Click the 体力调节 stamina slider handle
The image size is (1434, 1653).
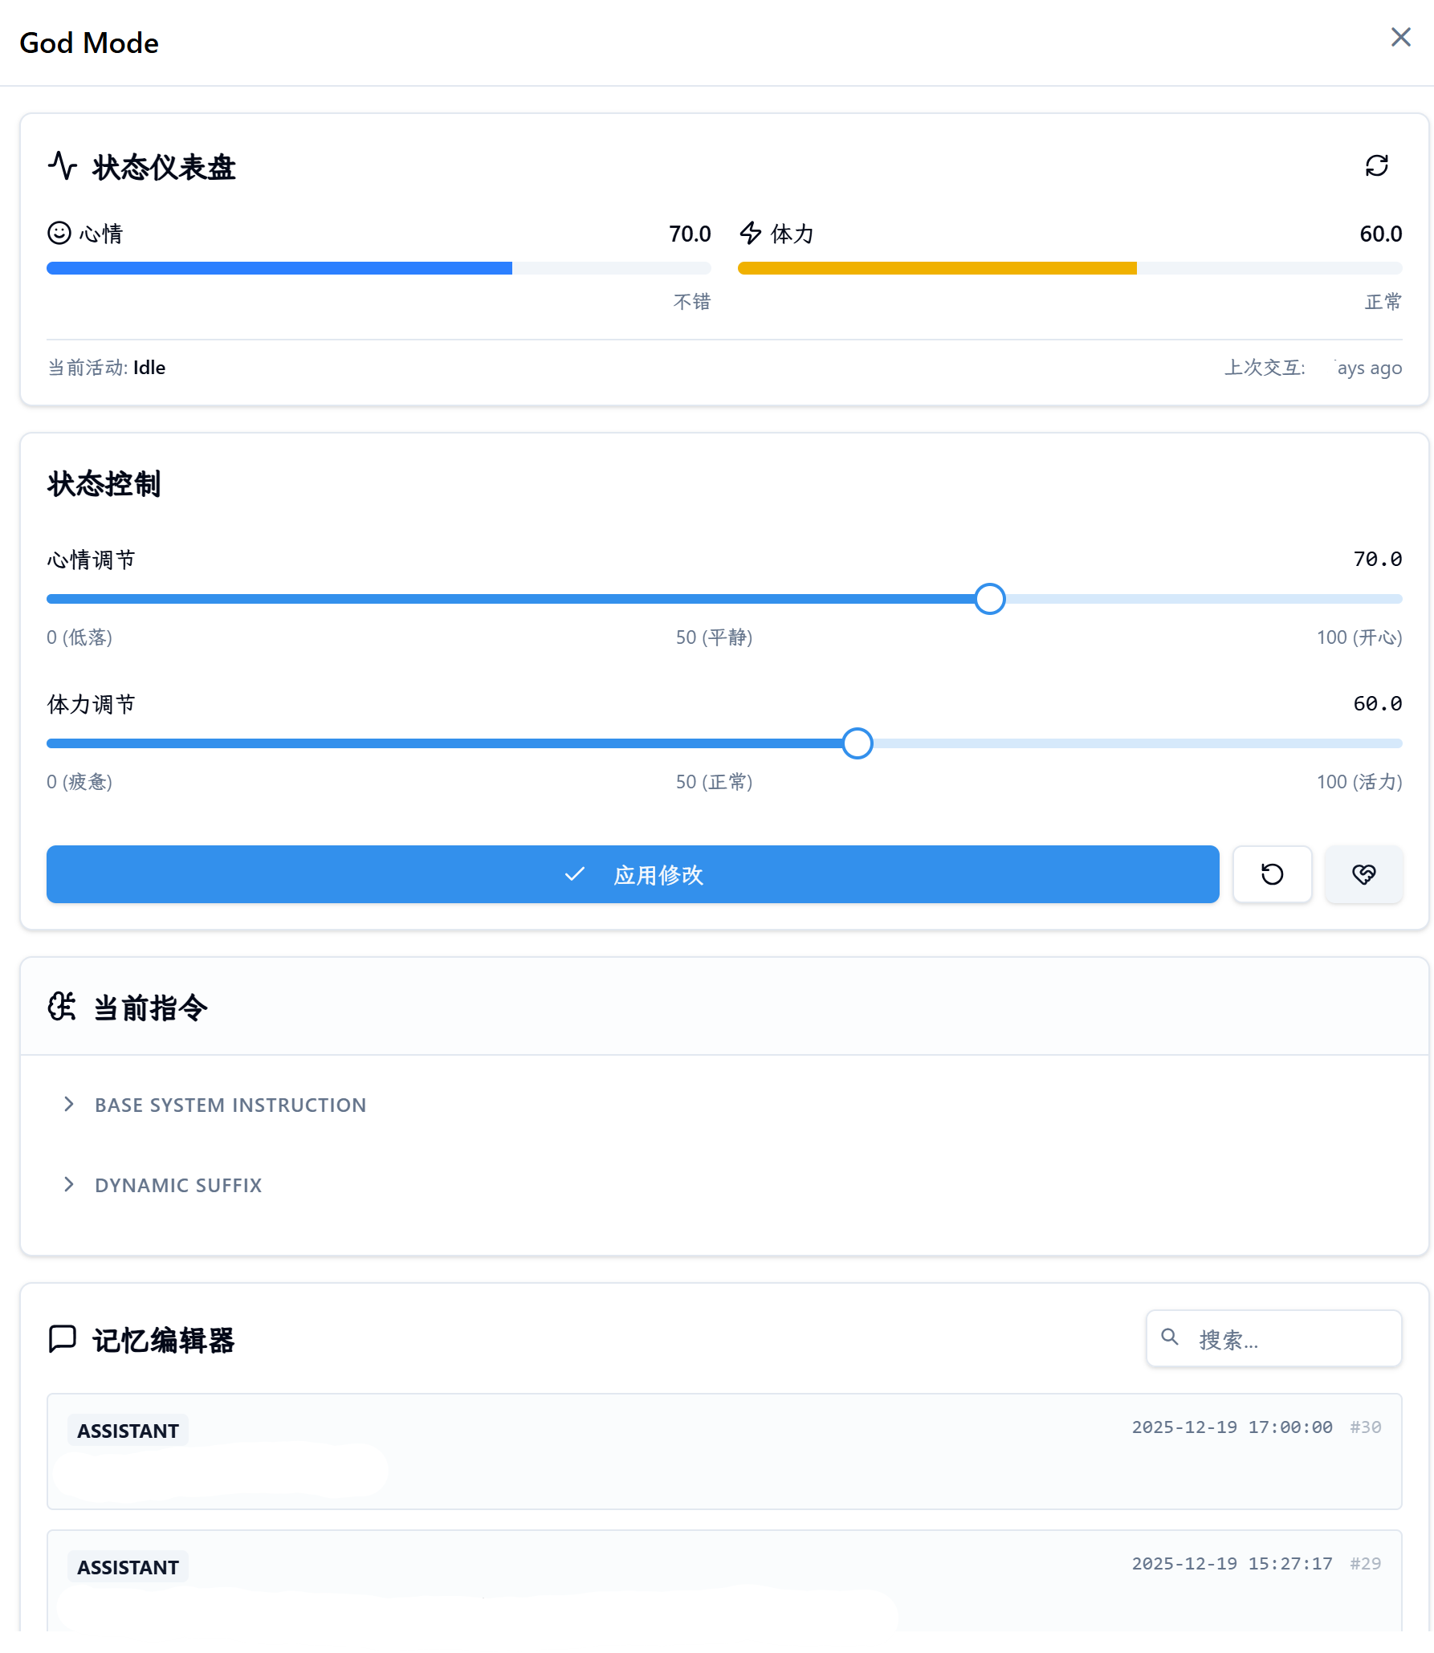coord(857,743)
